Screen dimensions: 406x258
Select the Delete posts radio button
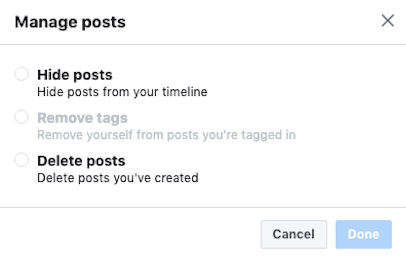click(21, 160)
